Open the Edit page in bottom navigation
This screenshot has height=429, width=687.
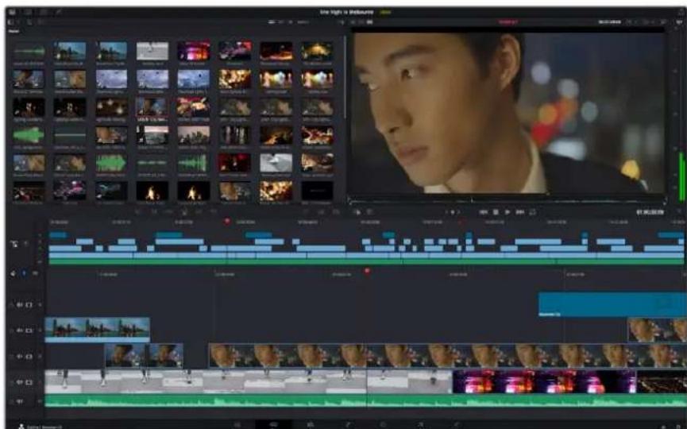[311, 424]
